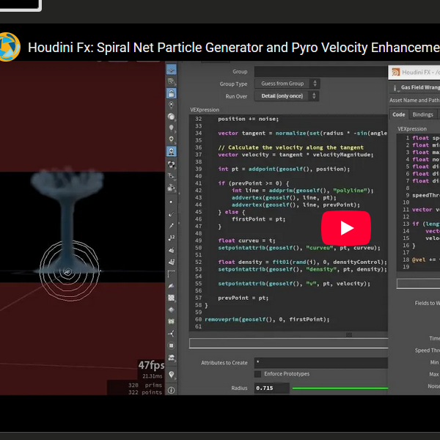Click the '21.31ms' frame time readout
The height and width of the screenshot is (440, 440).
[x=152, y=376]
